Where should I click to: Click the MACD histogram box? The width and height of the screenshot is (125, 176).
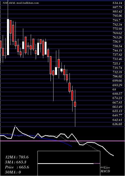(x=69, y=163)
